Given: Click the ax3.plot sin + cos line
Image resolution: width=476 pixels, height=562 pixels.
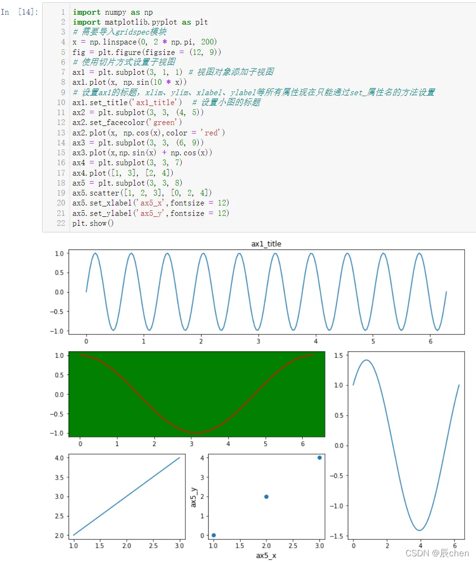Looking at the screenshot, I should coord(142,152).
